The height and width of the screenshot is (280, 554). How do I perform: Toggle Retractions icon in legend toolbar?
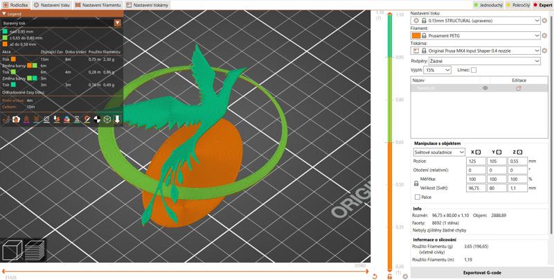click(26, 119)
